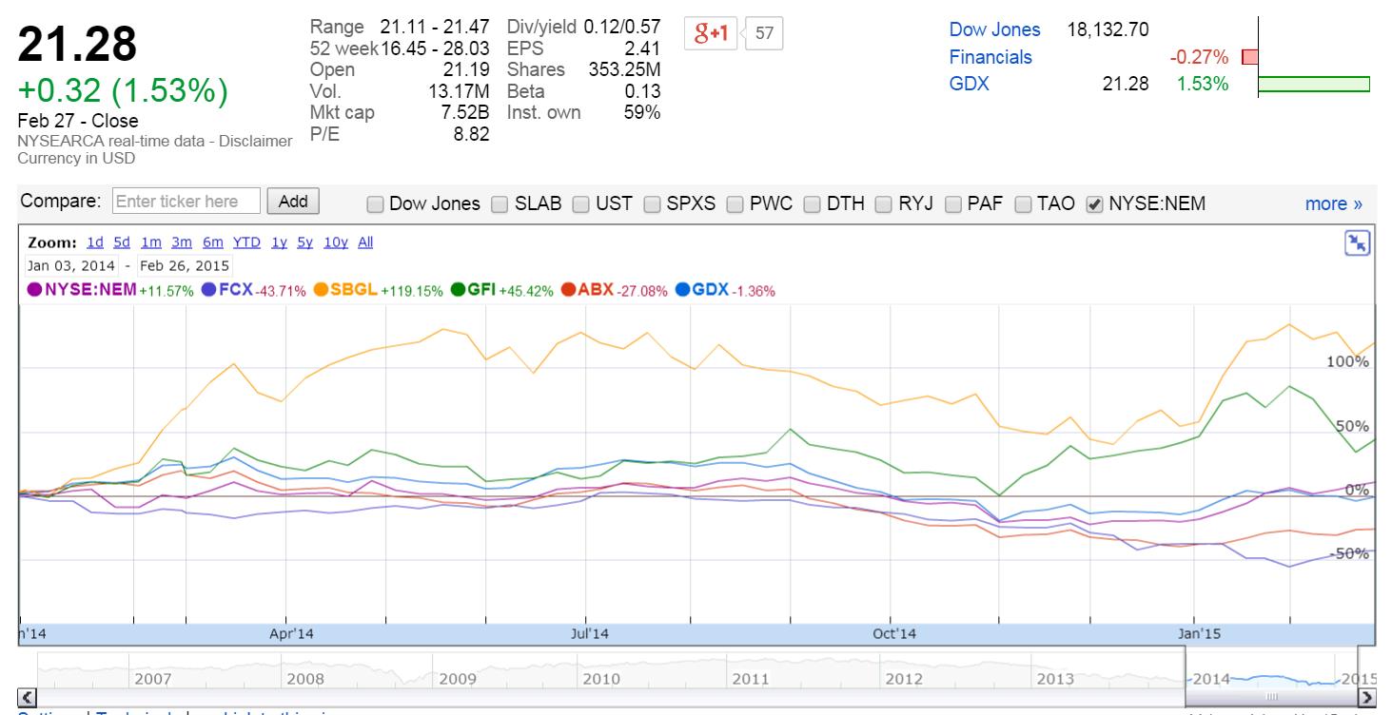
Task: Click the Add ticker button
Action: point(293,202)
